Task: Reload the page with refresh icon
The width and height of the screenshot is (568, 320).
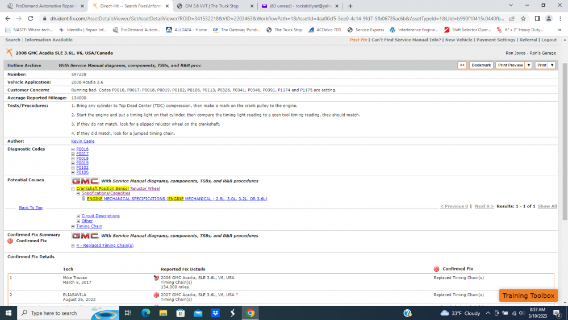Action: [31, 19]
